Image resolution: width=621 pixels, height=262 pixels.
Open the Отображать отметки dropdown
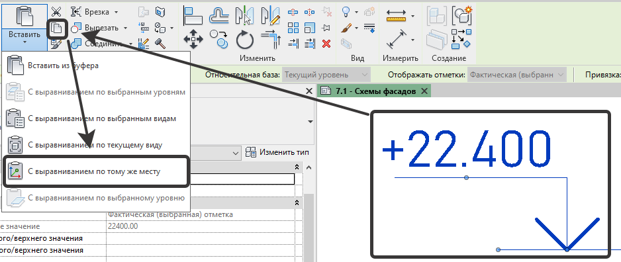[517, 75]
